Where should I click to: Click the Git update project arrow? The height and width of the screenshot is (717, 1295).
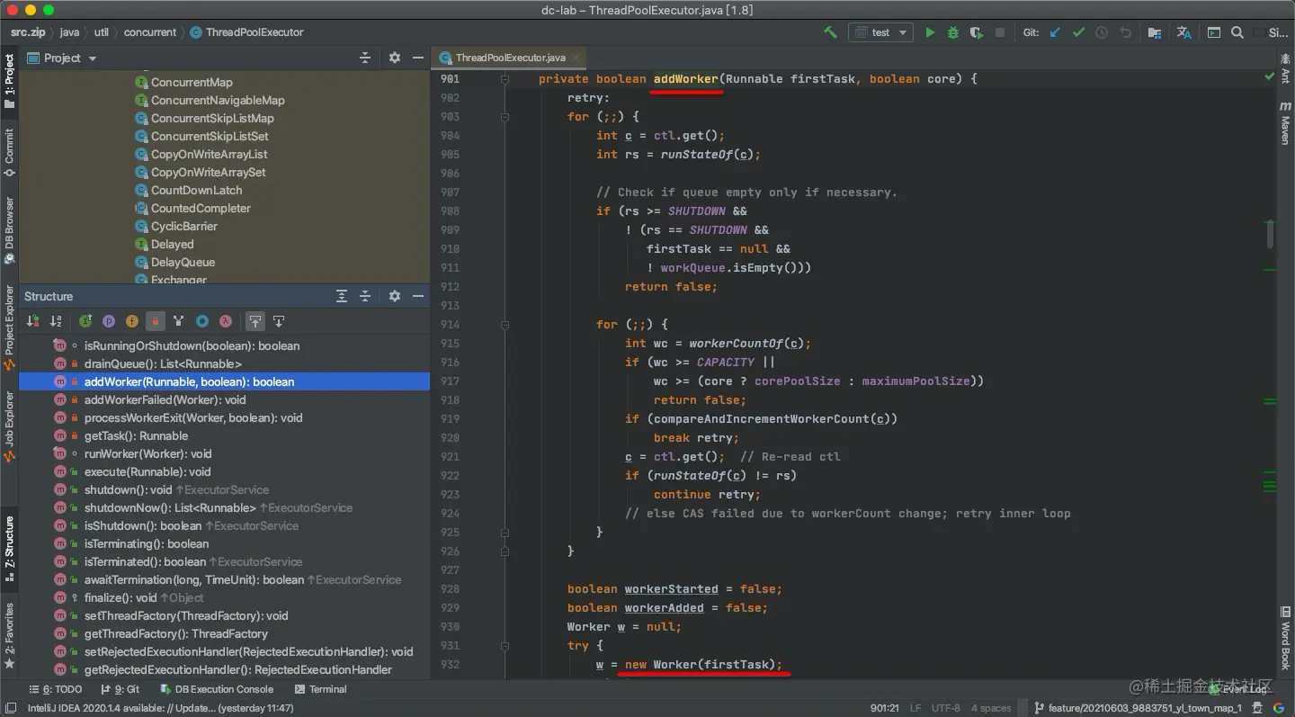(1055, 32)
